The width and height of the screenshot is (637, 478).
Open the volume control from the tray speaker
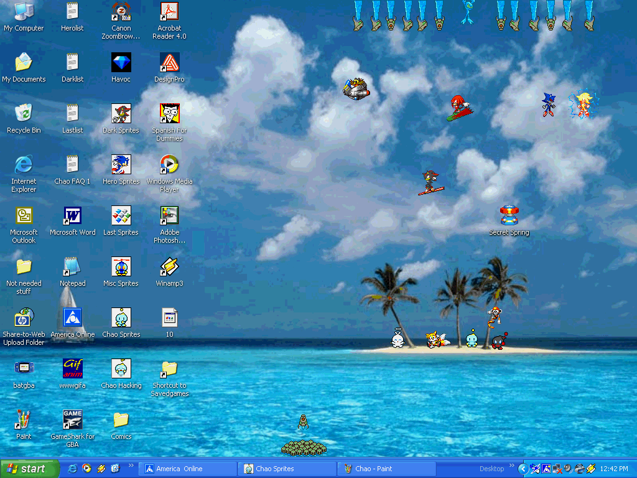click(567, 468)
